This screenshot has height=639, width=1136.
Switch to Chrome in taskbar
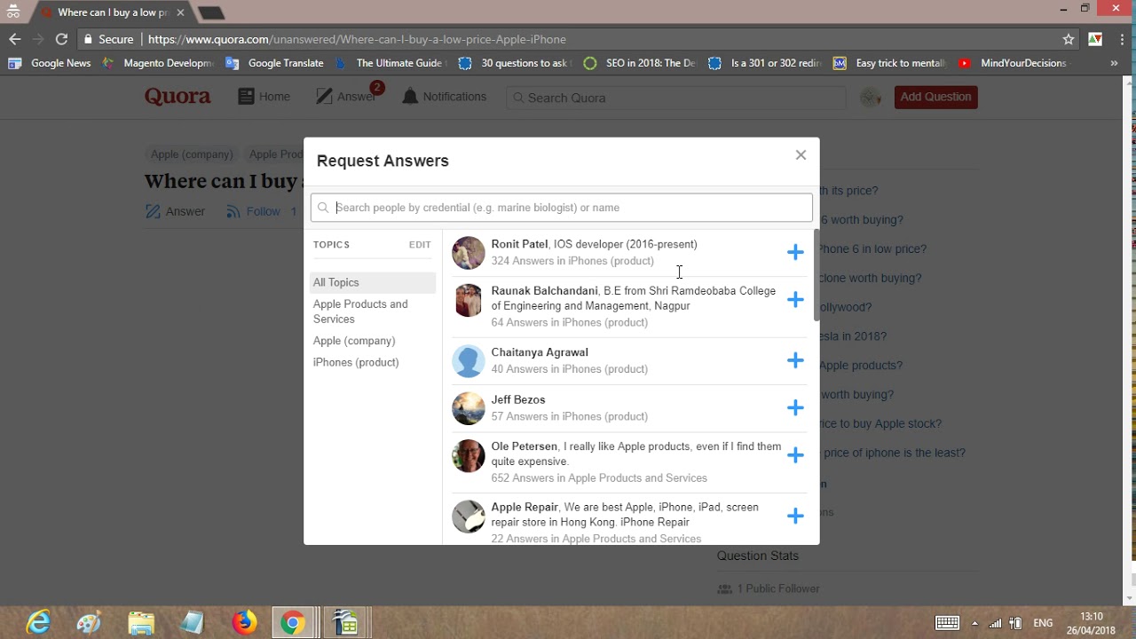pyautogui.click(x=293, y=623)
